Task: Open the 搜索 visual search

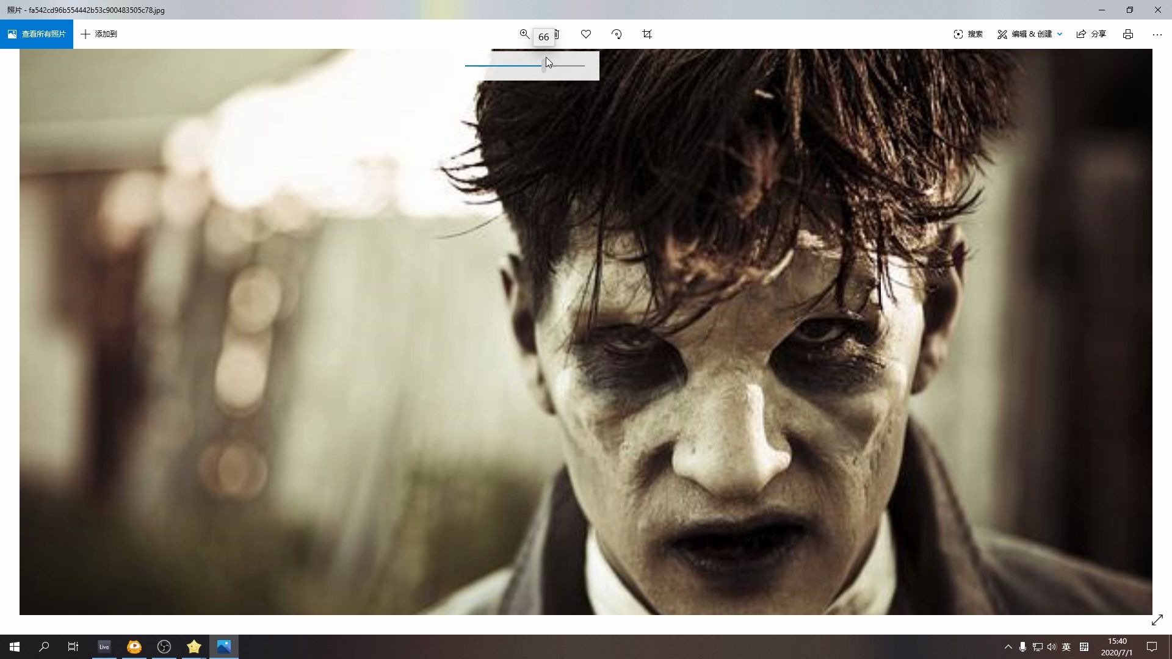Action: pos(968,34)
